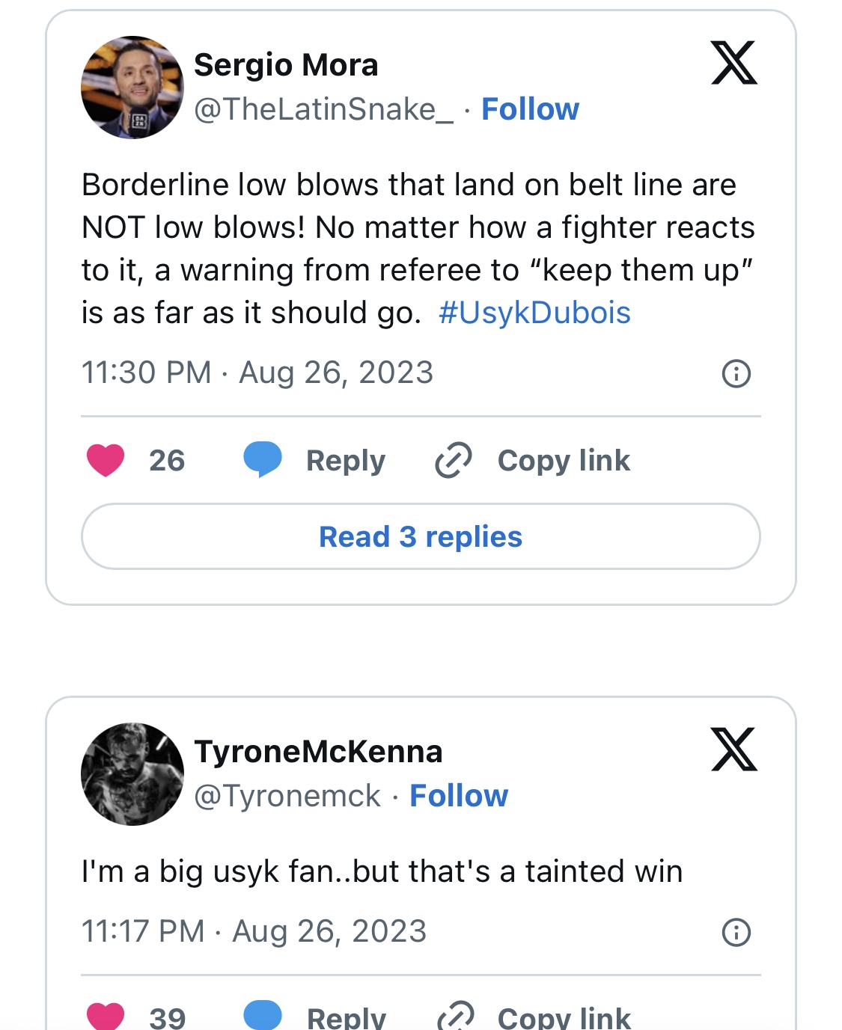The height and width of the screenshot is (1030, 842).
Task: Open the info icon on Sergio Mora's tweet
Action: point(736,373)
